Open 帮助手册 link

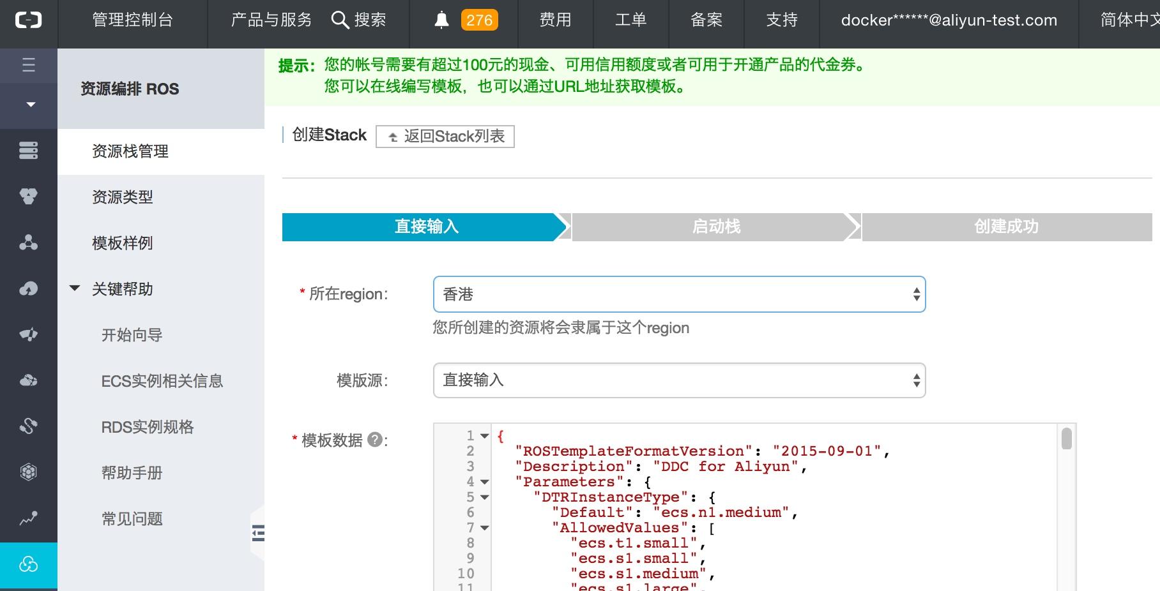click(x=132, y=473)
